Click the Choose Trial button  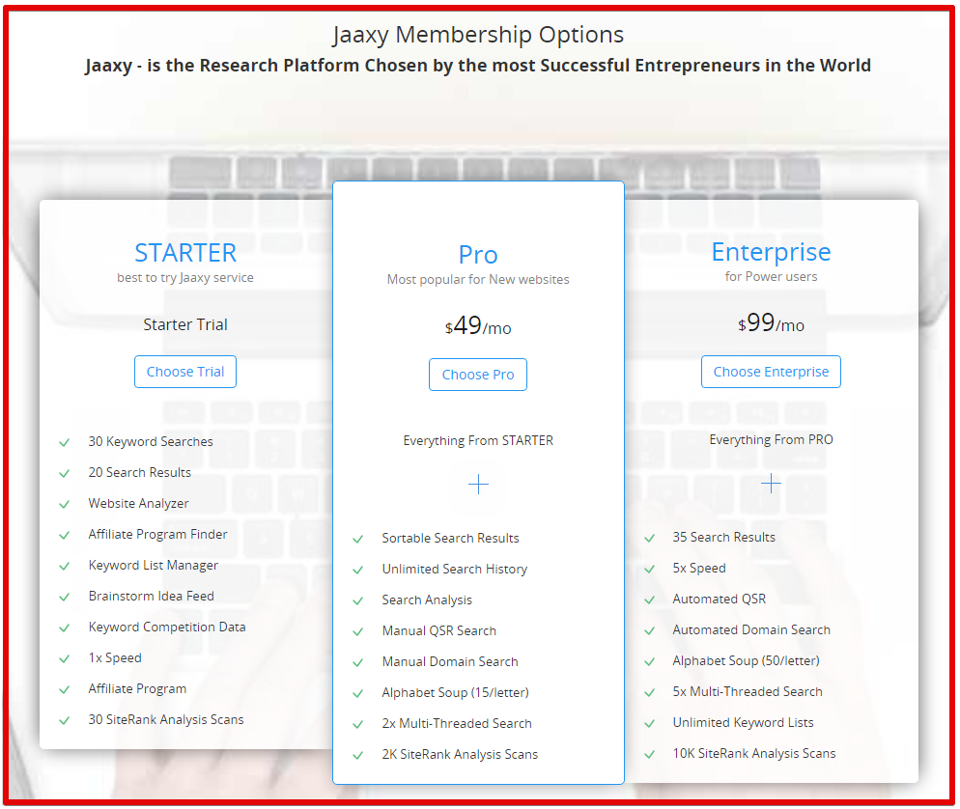(185, 372)
